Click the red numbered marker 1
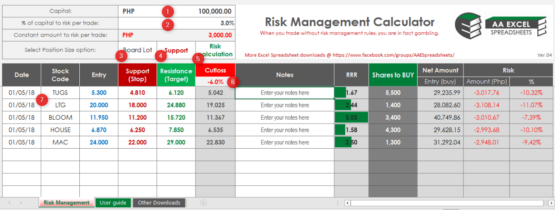The image size is (555, 210). pyautogui.click(x=167, y=12)
